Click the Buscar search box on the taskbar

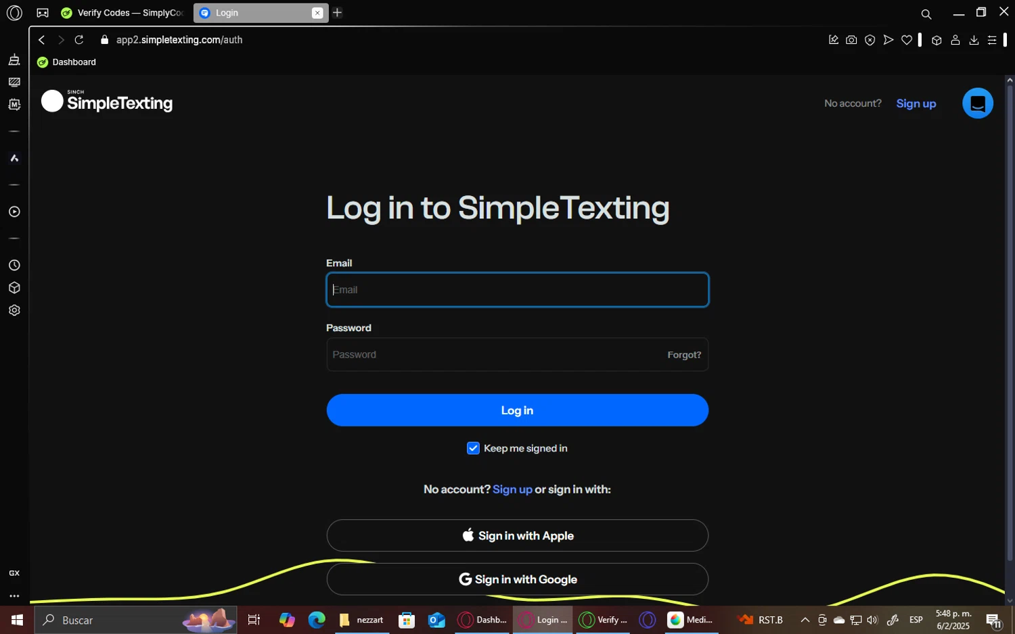(x=135, y=620)
